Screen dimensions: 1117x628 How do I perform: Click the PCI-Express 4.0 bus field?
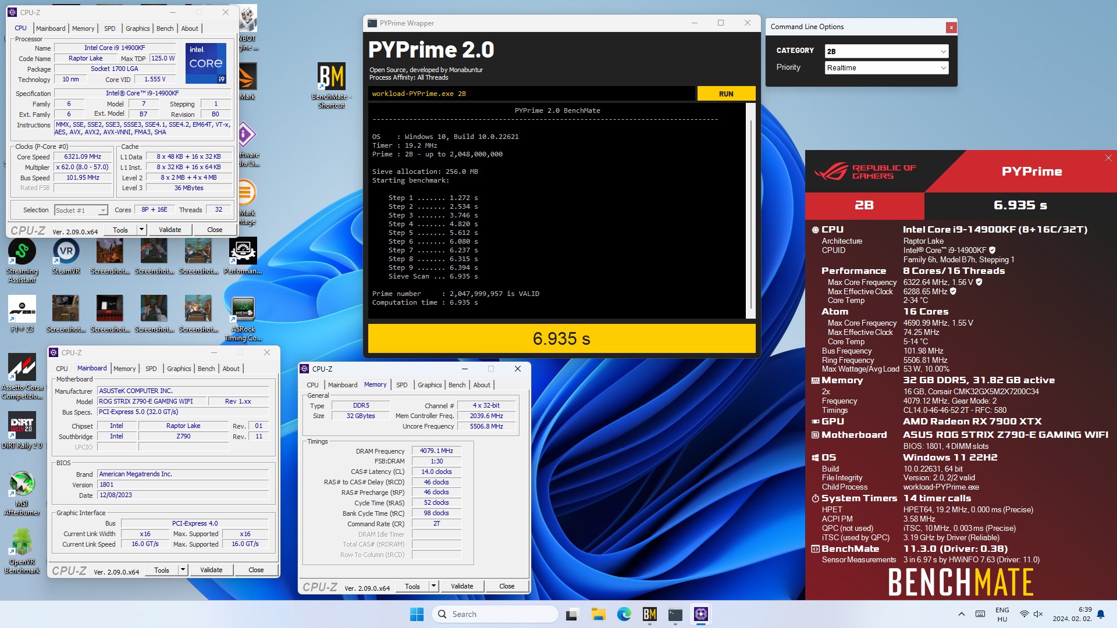coord(194,523)
